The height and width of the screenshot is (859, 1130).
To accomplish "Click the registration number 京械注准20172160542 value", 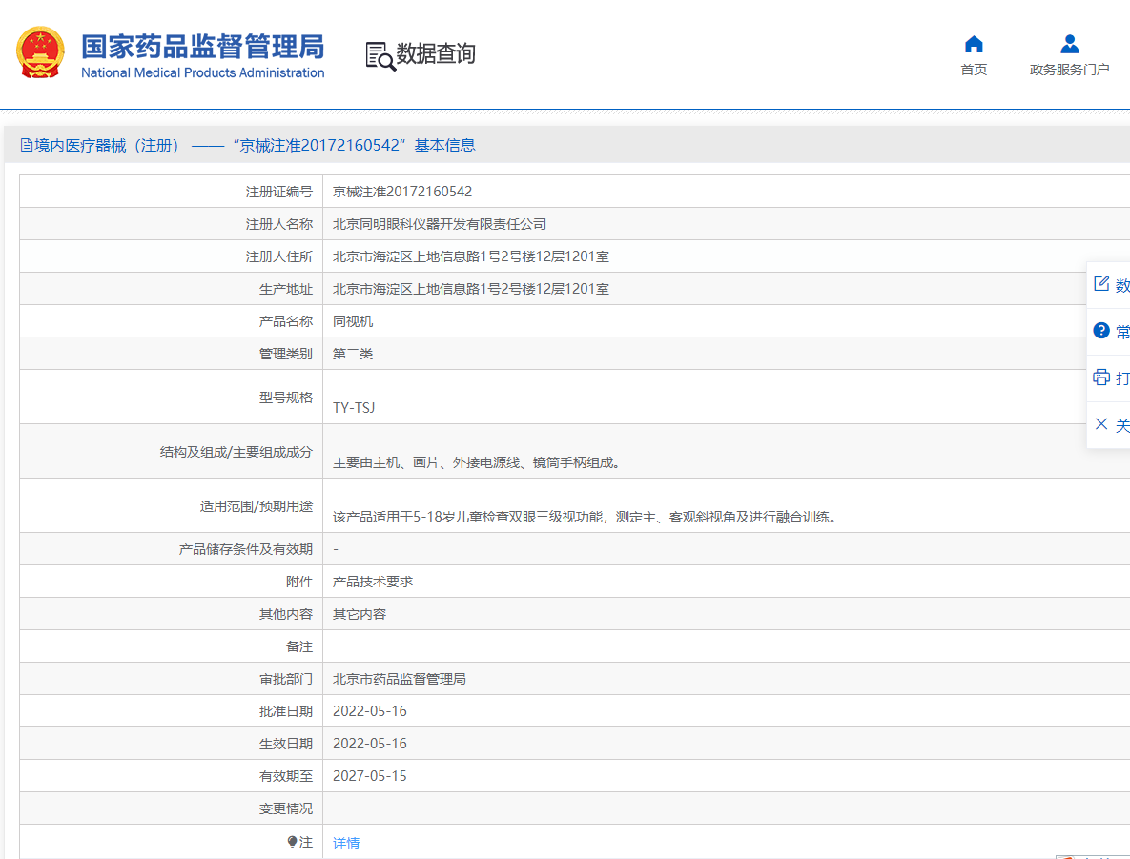I will tap(402, 192).
